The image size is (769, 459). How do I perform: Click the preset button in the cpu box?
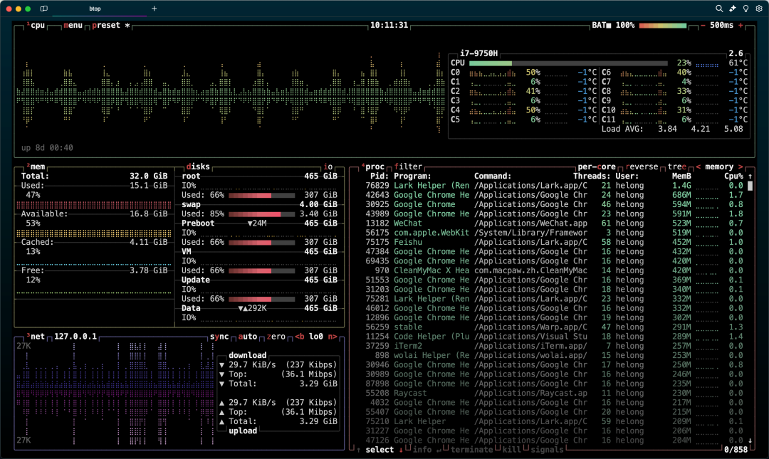pyautogui.click(x=106, y=25)
